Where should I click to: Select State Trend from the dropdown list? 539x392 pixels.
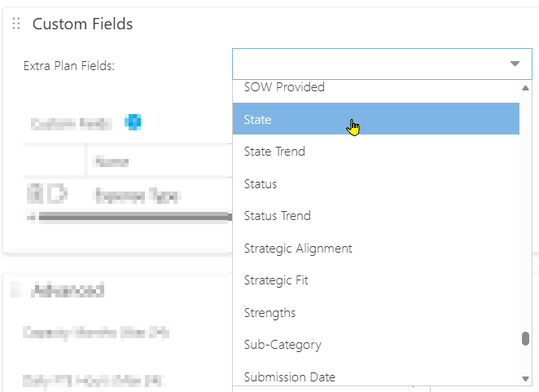point(274,152)
